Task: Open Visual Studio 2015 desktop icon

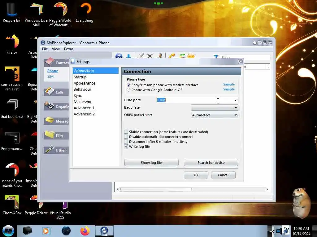Action: coord(60,210)
